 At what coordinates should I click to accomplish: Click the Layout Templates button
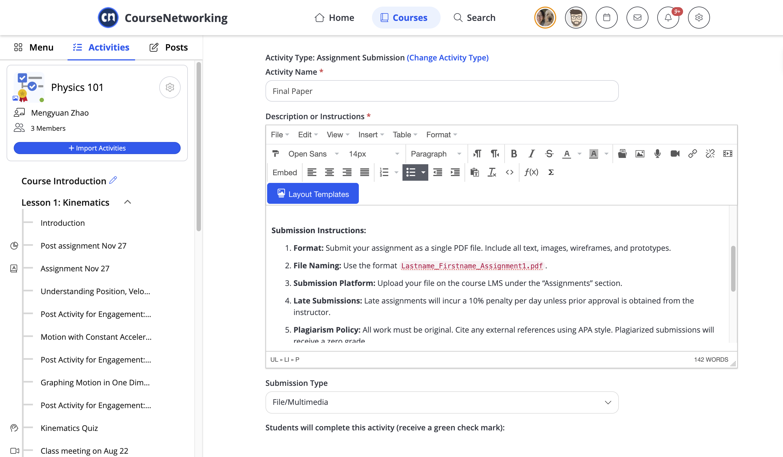tap(313, 194)
